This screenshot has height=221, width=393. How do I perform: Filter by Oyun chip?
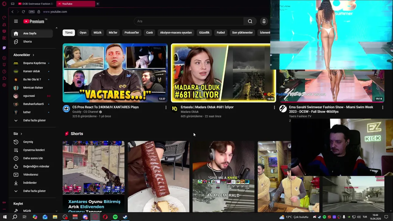(83, 33)
